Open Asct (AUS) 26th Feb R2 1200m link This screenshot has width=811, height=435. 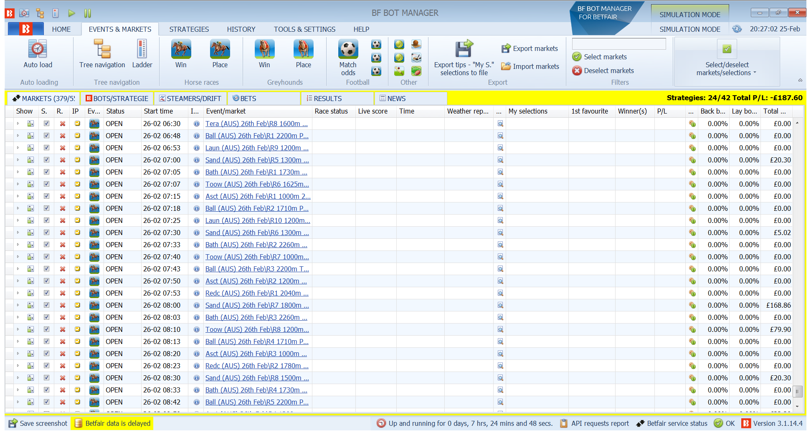(256, 281)
